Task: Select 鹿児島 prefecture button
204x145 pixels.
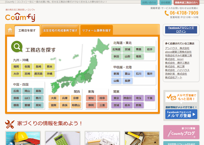Action: click(x=39, y=74)
